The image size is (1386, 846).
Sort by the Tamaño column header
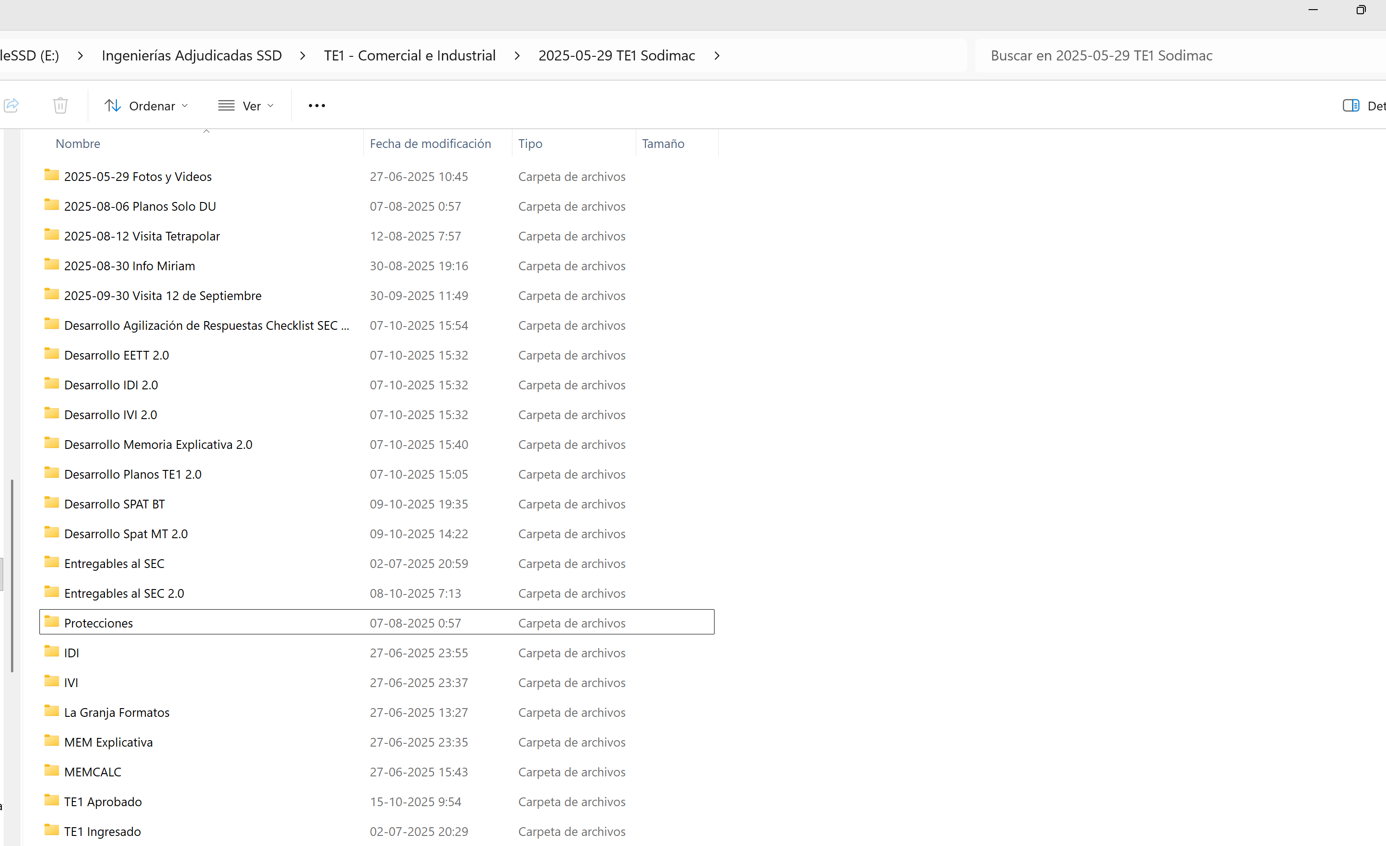click(x=663, y=143)
